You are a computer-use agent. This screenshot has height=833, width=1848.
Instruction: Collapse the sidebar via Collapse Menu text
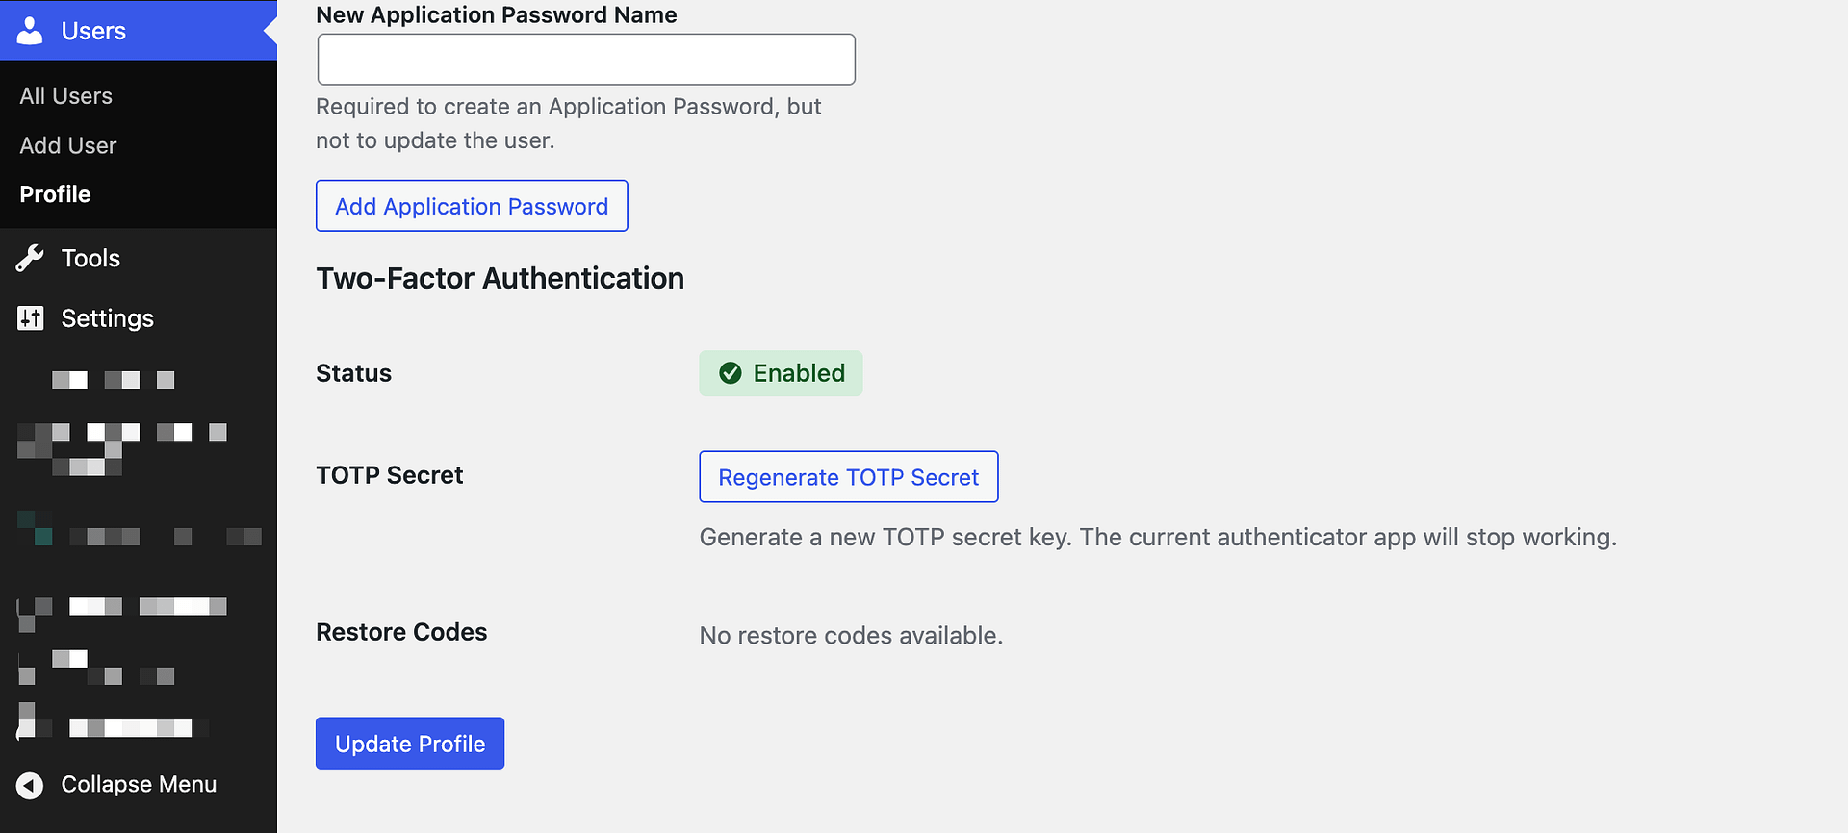pyautogui.click(x=139, y=785)
